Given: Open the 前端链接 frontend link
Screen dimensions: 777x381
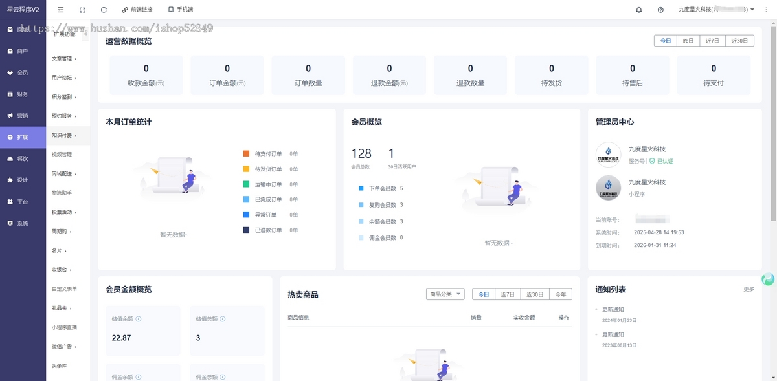Looking at the screenshot, I should [137, 10].
